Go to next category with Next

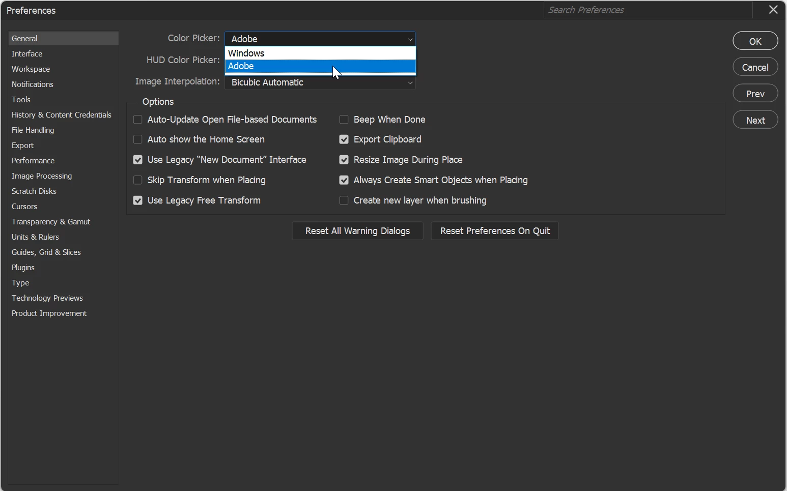755,120
